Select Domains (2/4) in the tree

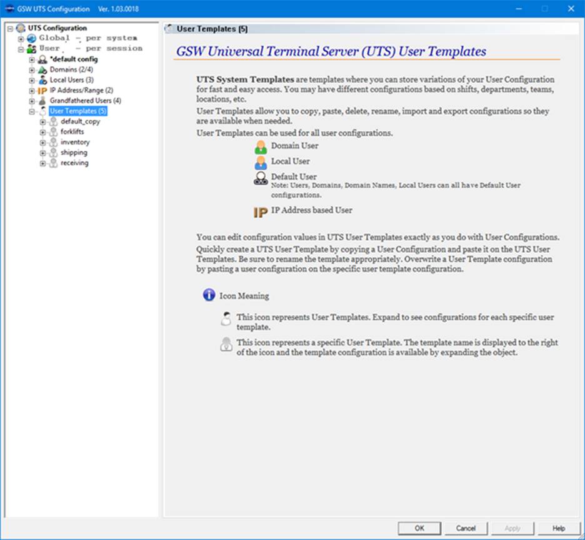(x=71, y=69)
